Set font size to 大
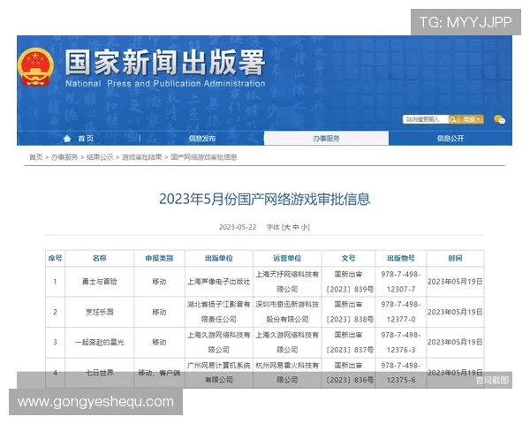 287,227
